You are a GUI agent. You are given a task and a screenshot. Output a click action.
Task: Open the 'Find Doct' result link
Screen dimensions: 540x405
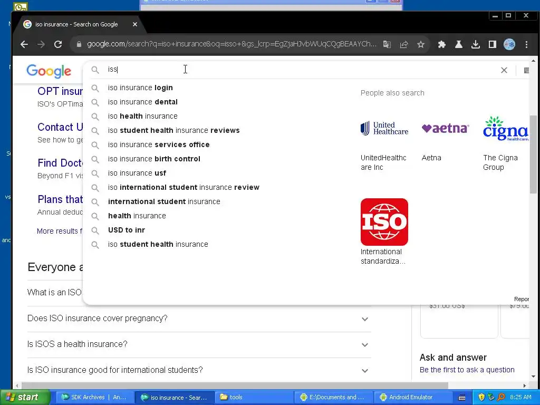pyautogui.click(x=60, y=163)
